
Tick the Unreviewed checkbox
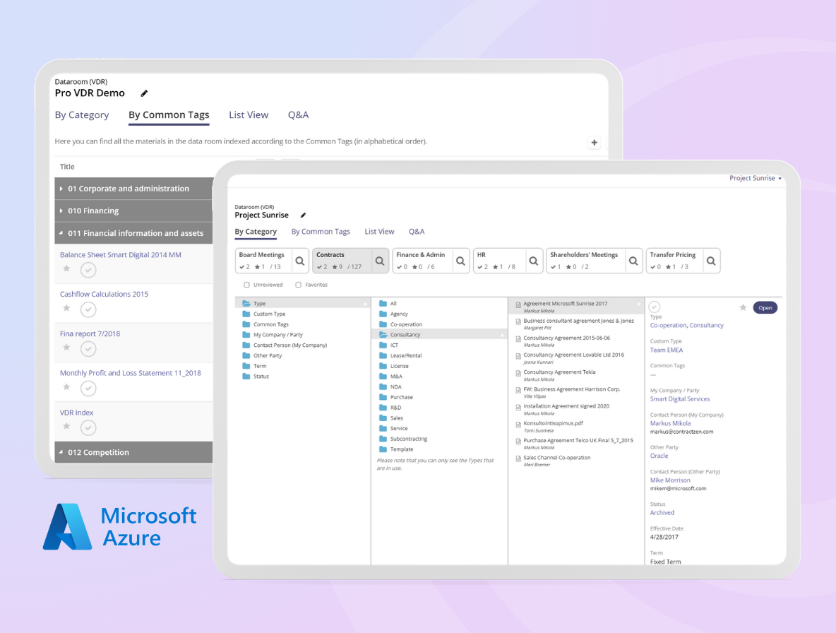(246, 285)
